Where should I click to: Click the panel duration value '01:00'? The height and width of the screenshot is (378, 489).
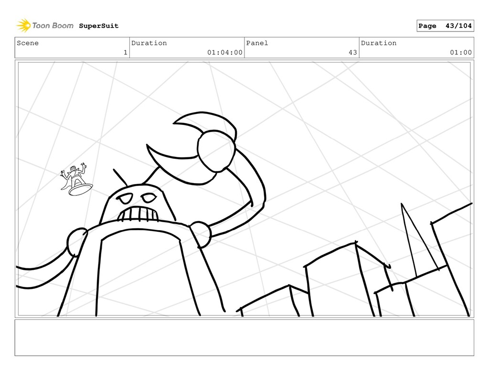(x=461, y=52)
